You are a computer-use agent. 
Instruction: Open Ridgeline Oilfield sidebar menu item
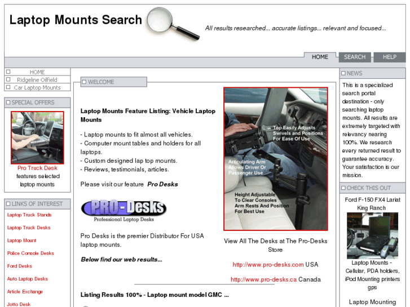37,79
